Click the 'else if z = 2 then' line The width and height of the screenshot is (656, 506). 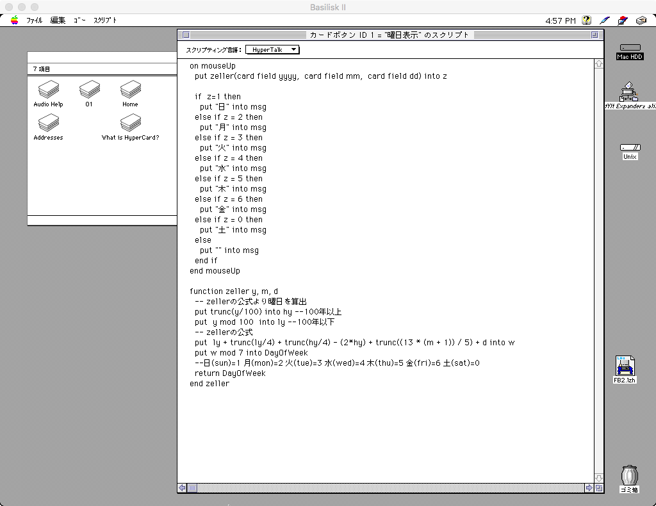(229, 117)
